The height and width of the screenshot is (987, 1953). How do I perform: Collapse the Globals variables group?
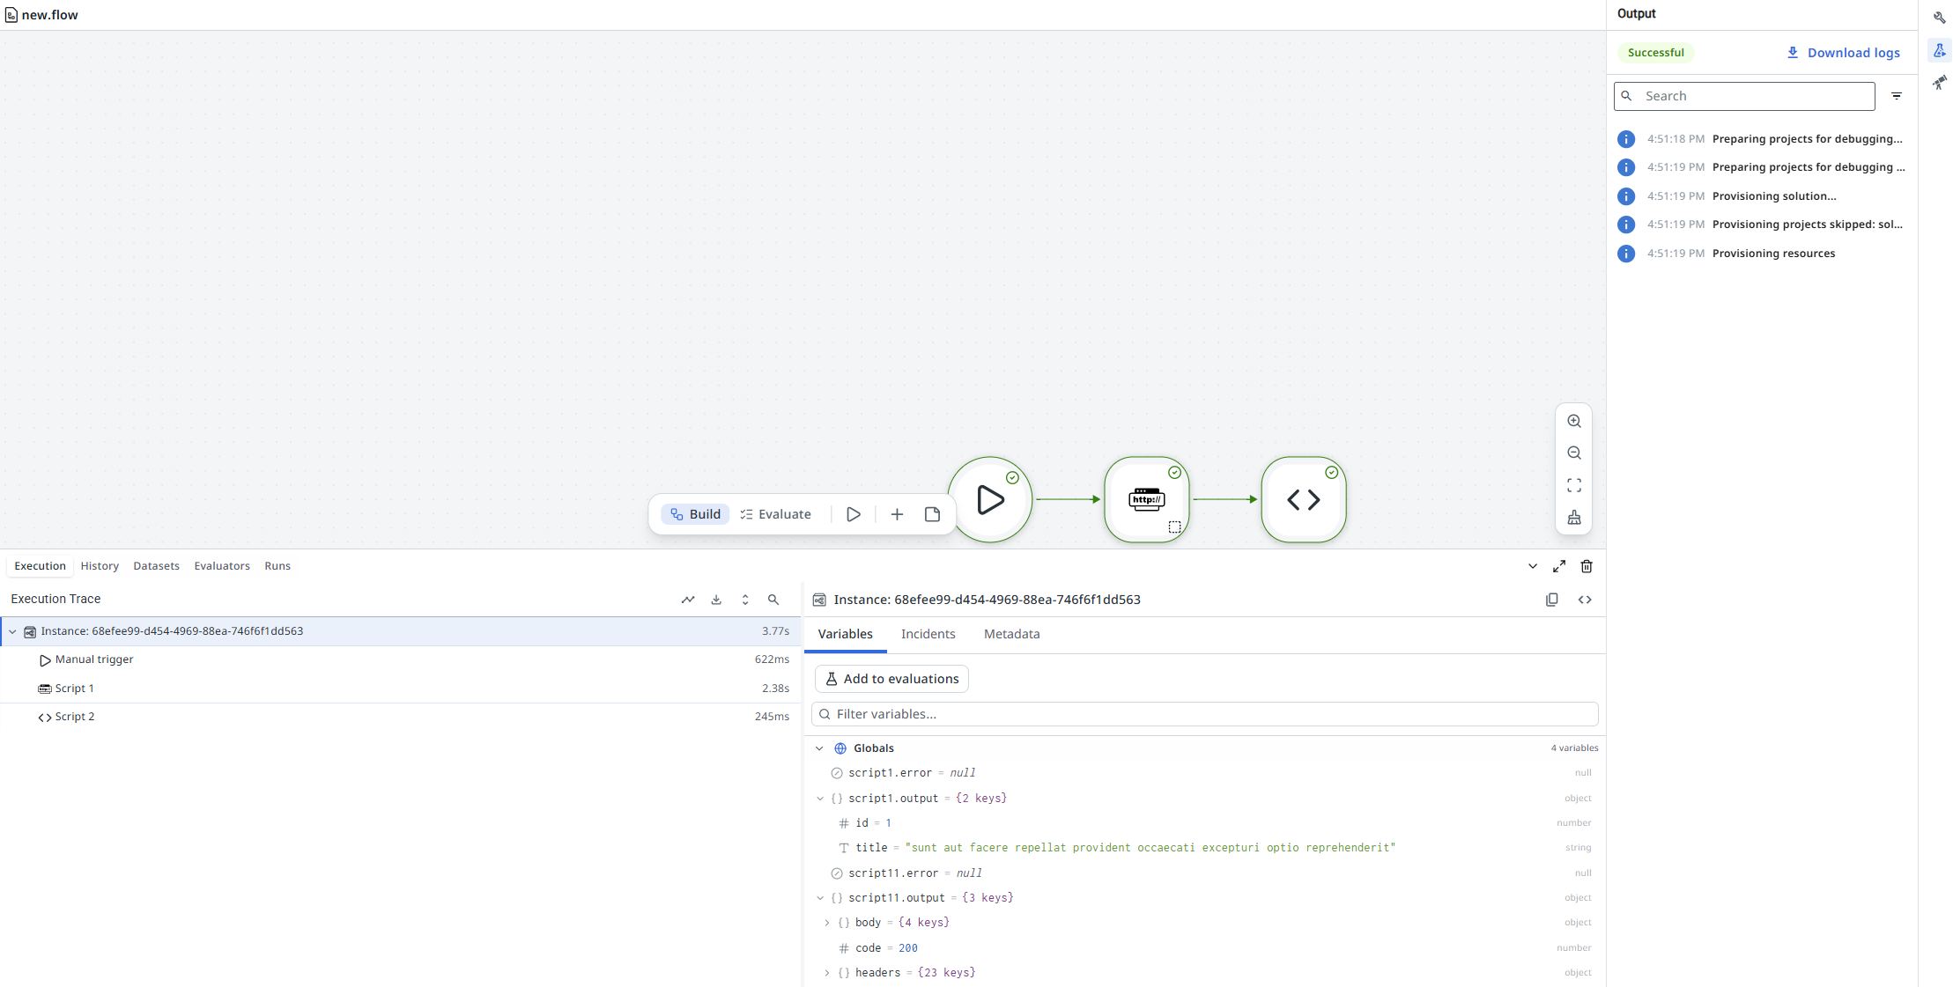click(819, 748)
